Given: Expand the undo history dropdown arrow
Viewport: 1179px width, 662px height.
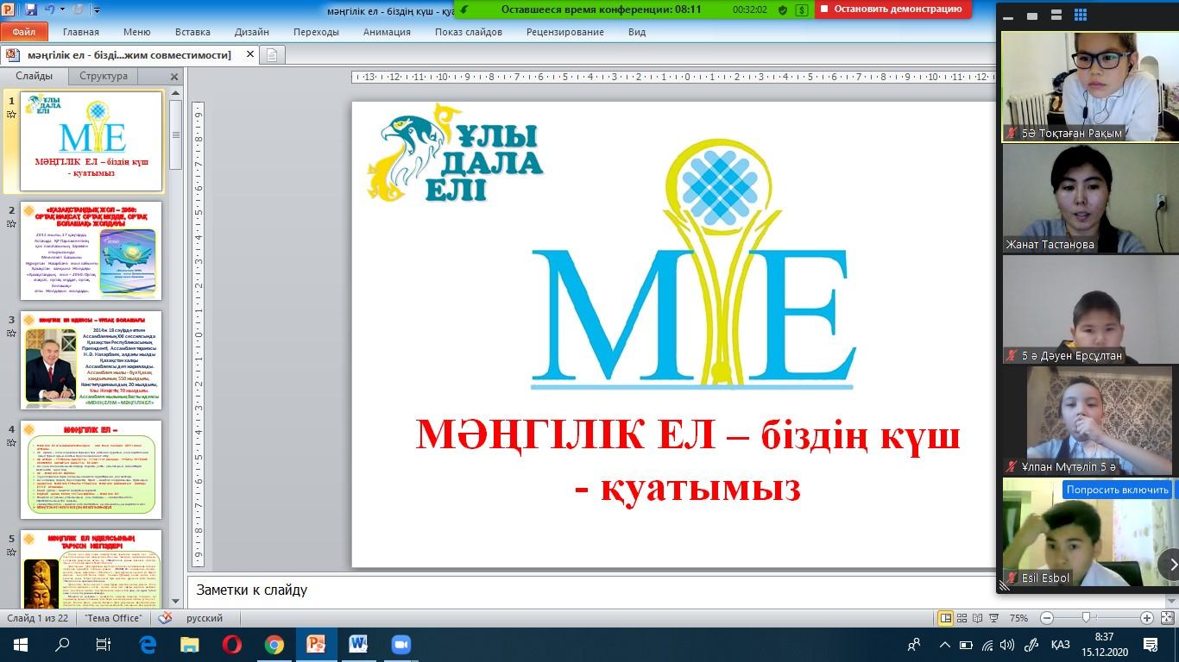Looking at the screenshot, I should click(63, 10).
